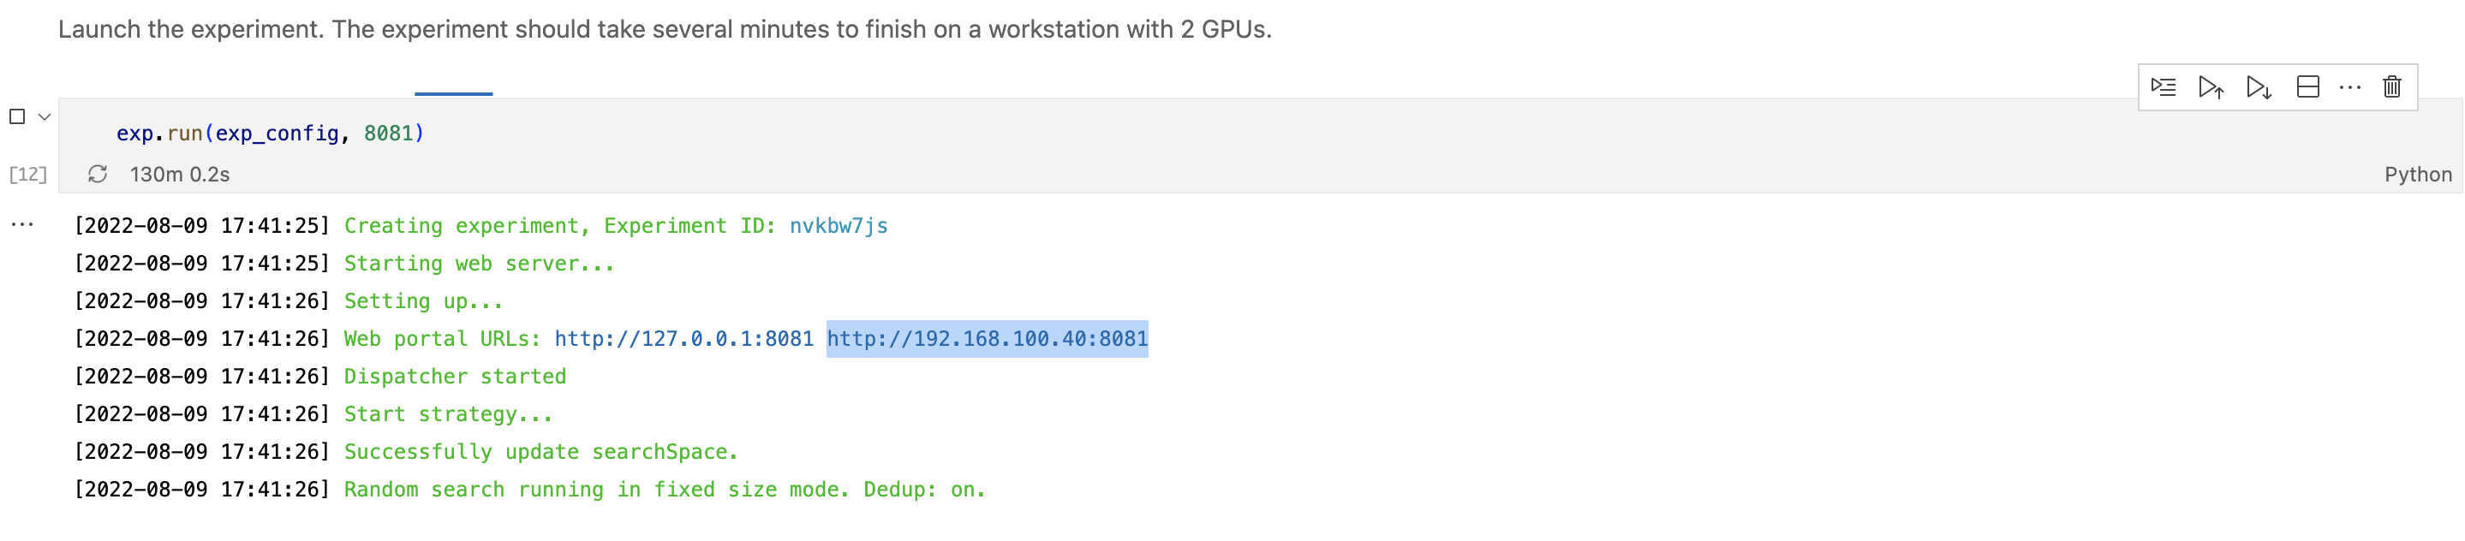Click the Execute Above Cells icon

click(x=2211, y=86)
